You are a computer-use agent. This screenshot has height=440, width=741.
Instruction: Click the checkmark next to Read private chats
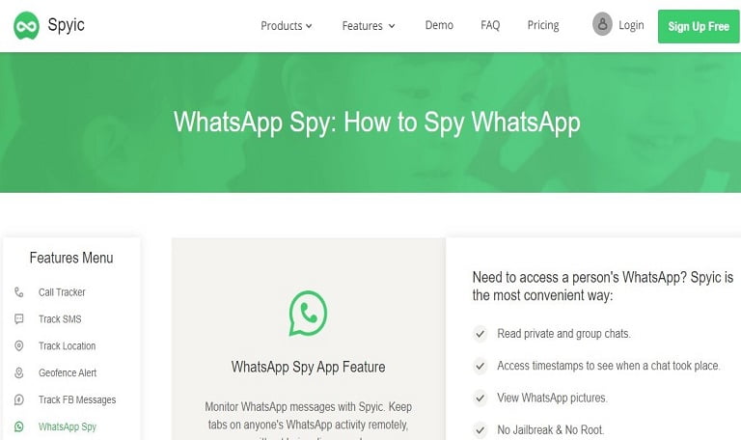(480, 334)
